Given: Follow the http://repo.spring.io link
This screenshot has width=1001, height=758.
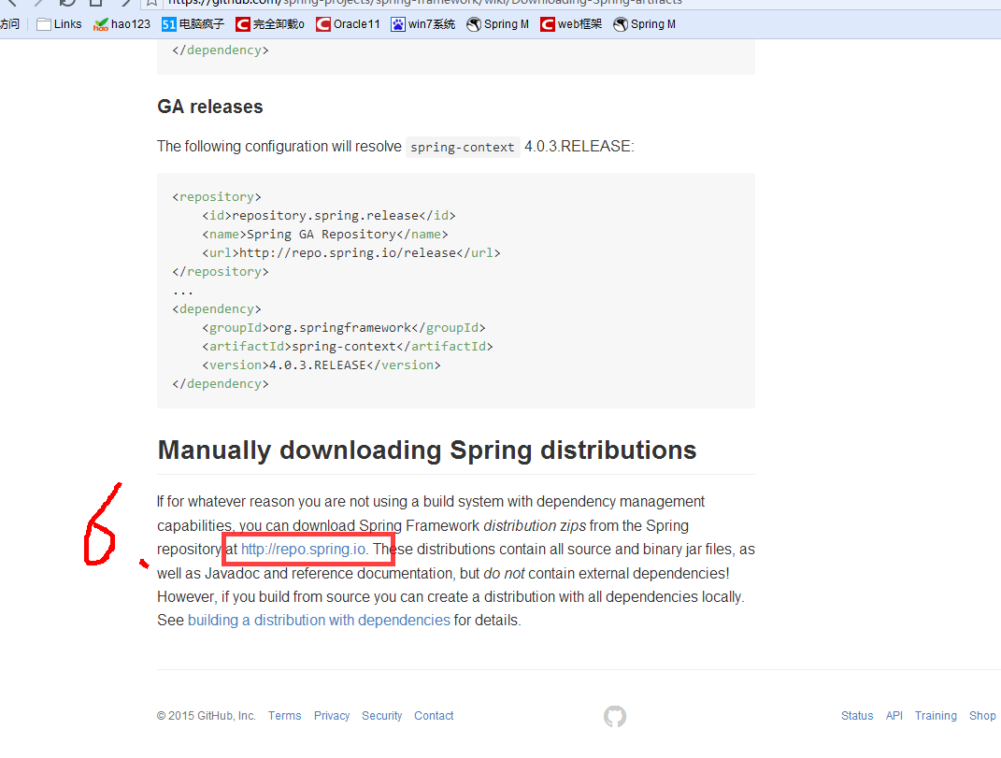Looking at the screenshot, I should 303,550.
